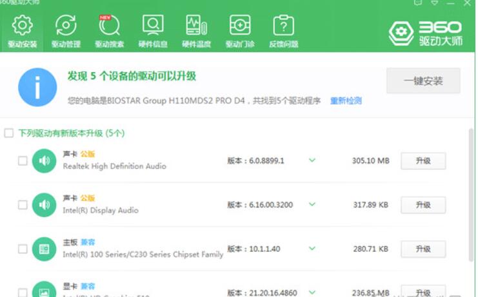Click the 显卡 graphics device icon
Image resolution: width=478 pixels, height=297 pixels.
tap(45, 289)
